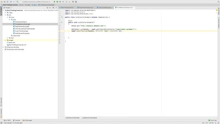Switch to the InsertTextExample.java tab
The height and width of the screenshot is (124, 220).
(86, 8)
